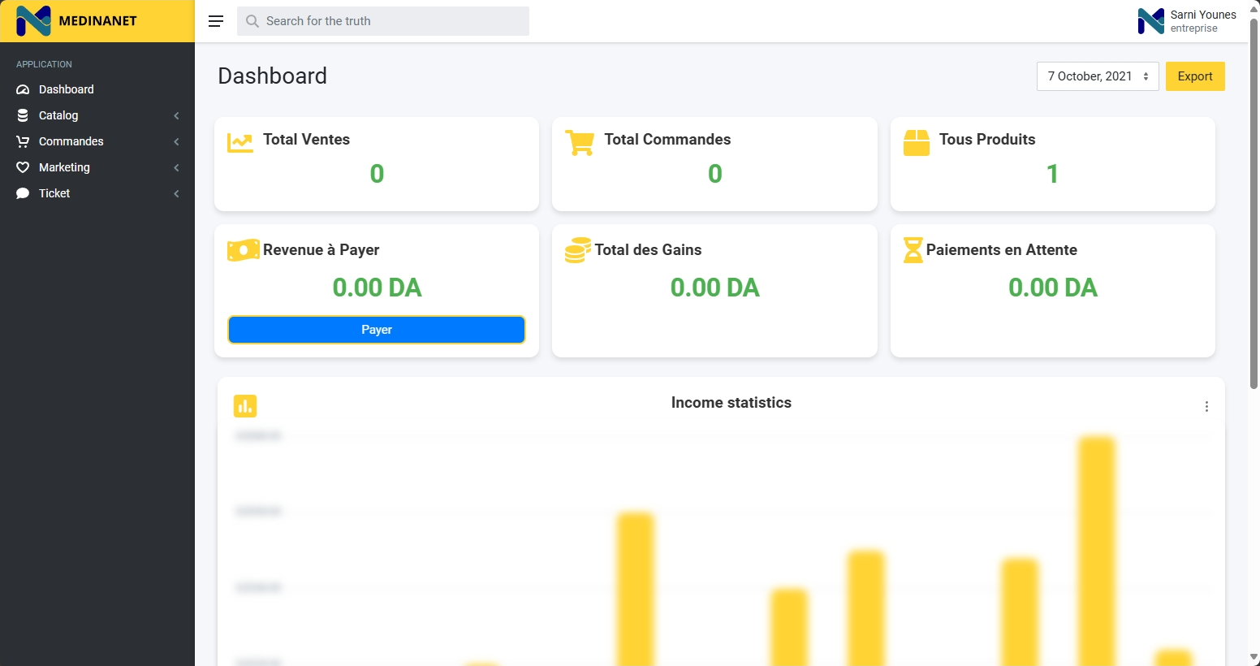Viewport: 1260px width, 666px height.
Task: Toggle the sidebar with the hamburger menu
Action: 216,21
